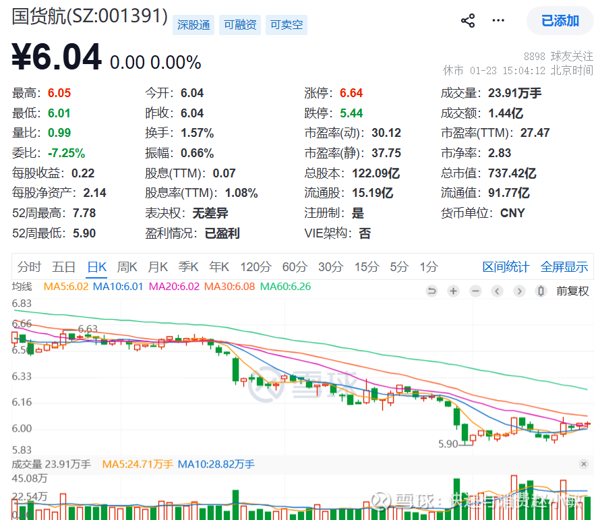The height and width of the screenshot is (520, 600).
Task: Click the chart reset/undo arrow icon
Action: (x=431, y=291)
